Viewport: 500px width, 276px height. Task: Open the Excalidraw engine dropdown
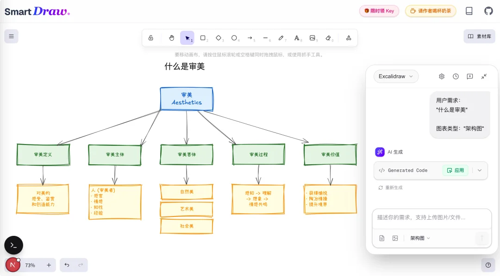(395, 76)
